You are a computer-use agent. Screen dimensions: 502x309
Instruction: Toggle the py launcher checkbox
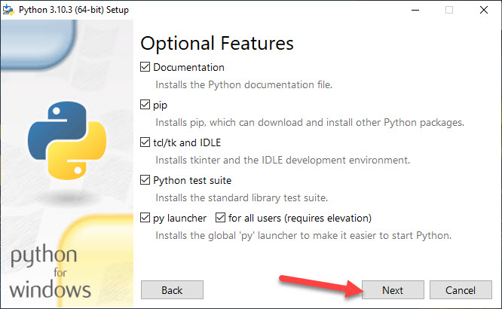(145, 218)
